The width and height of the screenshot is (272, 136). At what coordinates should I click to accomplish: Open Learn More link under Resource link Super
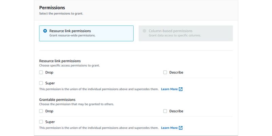coord(169,89)
